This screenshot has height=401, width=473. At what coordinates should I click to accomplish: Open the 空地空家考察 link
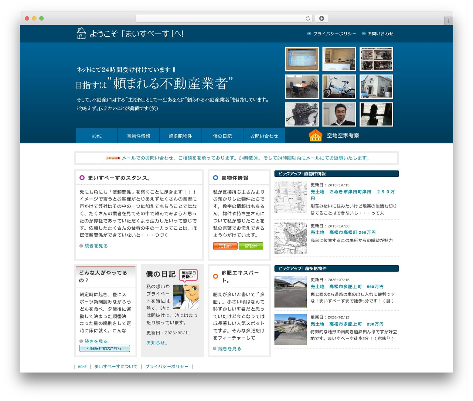[343, 136]
